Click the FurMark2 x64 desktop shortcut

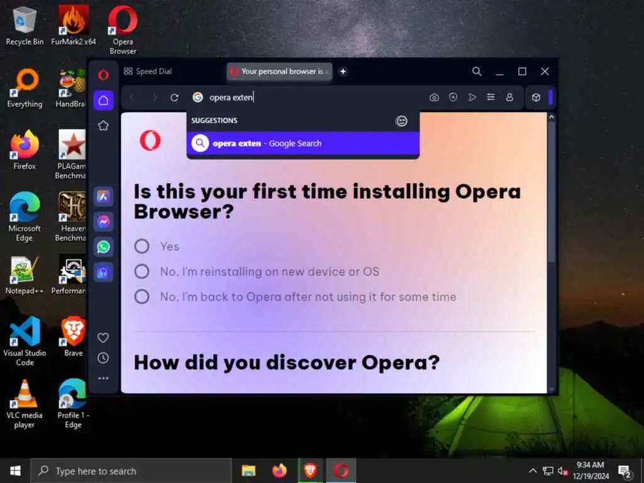coord(73,25)
